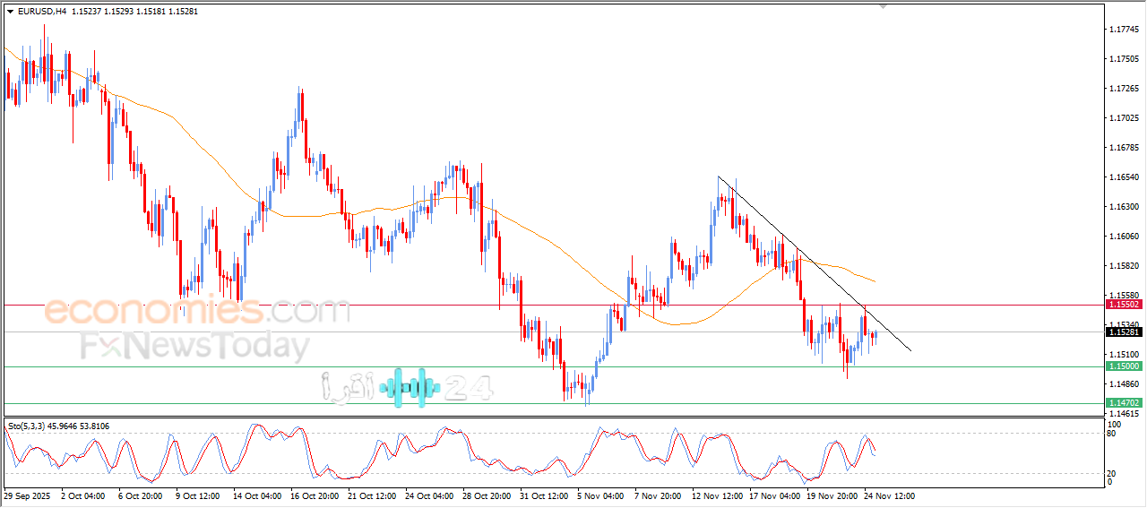
Task: Select the green 1.14702 price tag
Action: (x=1124, y=403)
